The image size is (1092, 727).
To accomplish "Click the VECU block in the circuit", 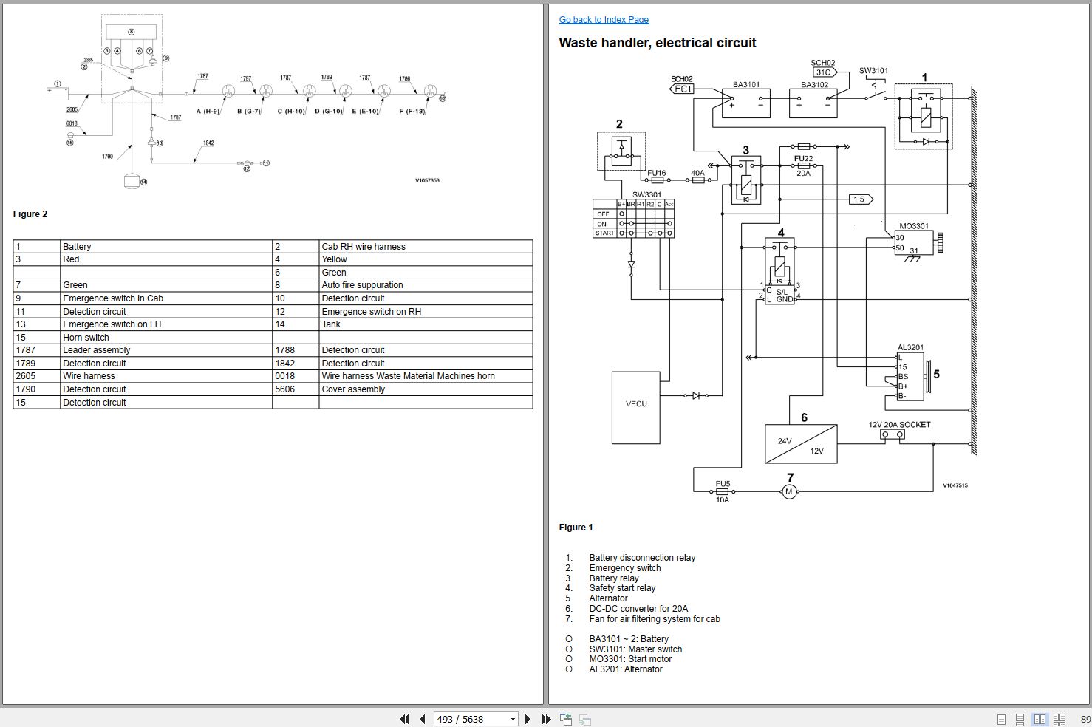I will point(635,407).
